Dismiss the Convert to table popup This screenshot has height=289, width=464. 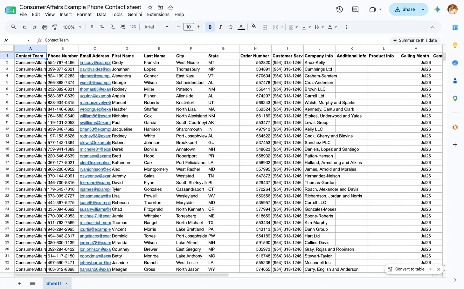[439, 269]
